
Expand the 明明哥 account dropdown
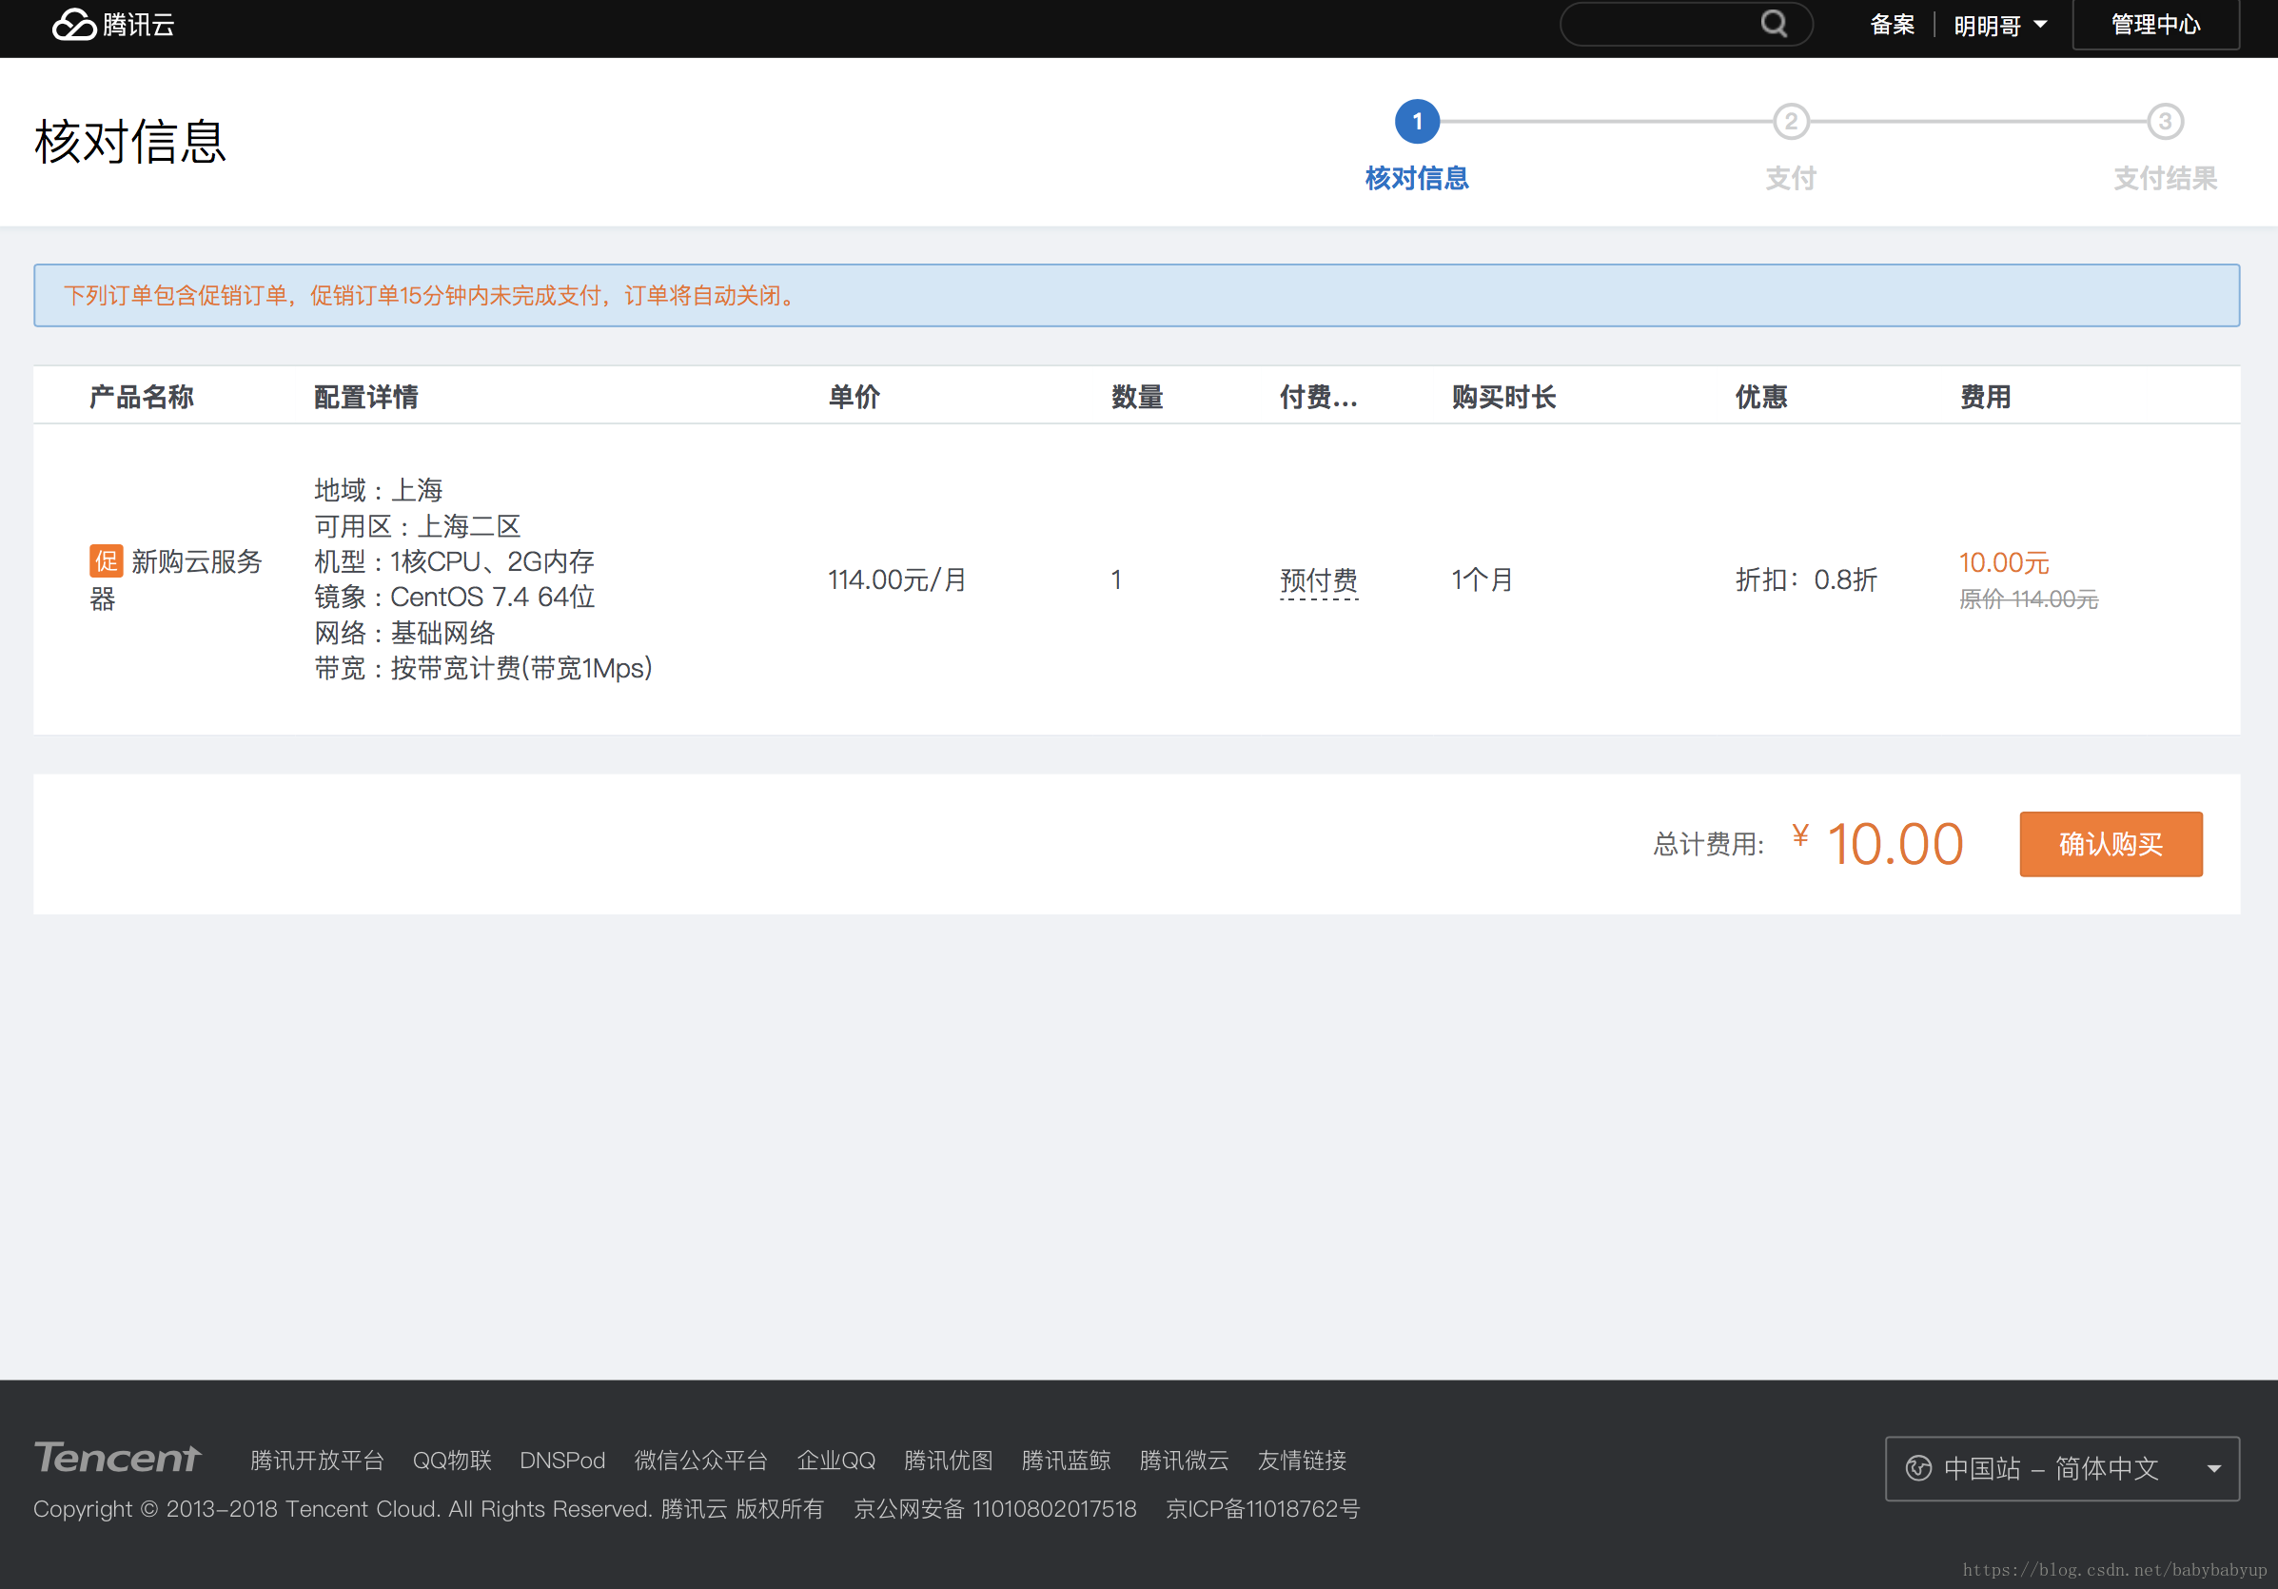click(1999, 25)
